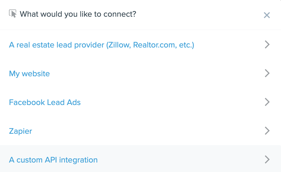281x172 pixels.
Task: Open the real estate lead provider link
Action: tap(101, 45)
